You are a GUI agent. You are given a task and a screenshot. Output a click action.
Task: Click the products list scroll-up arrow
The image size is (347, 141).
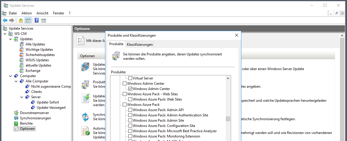[228, 78]
